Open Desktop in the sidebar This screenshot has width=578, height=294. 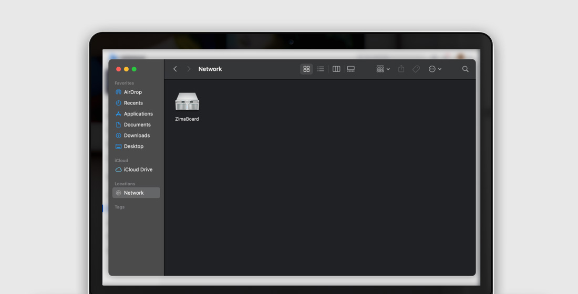pyautogui.click(x=136, y=146)
